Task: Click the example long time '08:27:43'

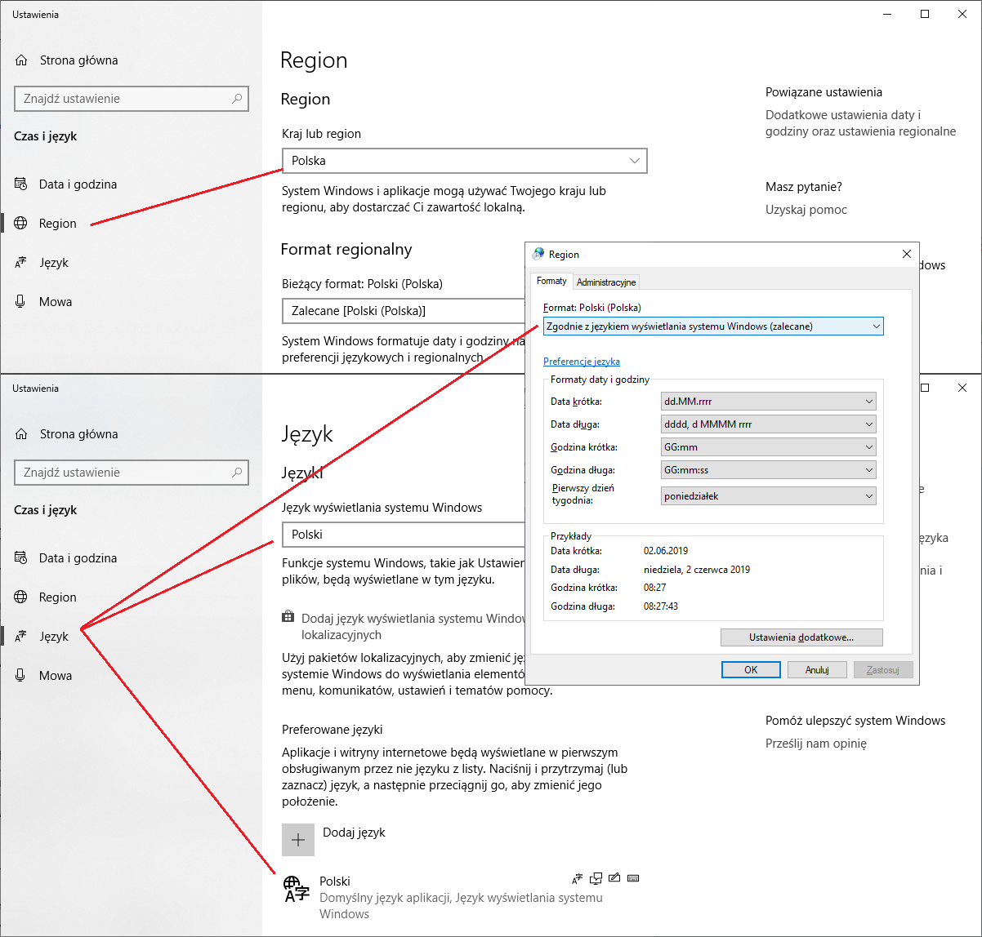Action: [661, 606]
